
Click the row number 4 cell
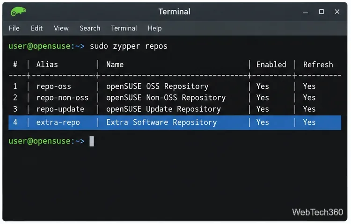(x=15, y=122)
